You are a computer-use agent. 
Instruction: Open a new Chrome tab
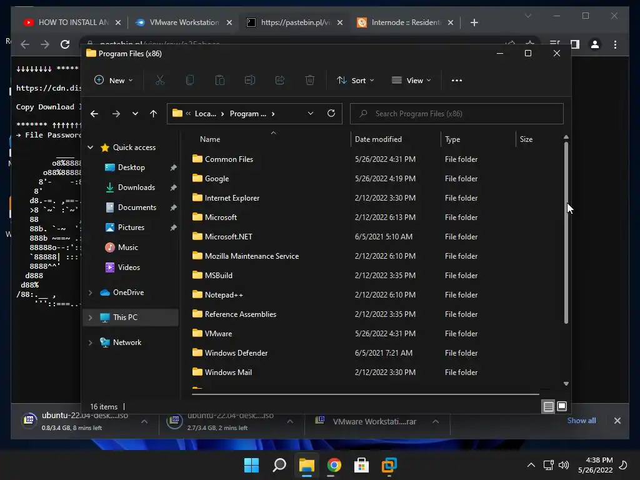[x=474, y=22]
